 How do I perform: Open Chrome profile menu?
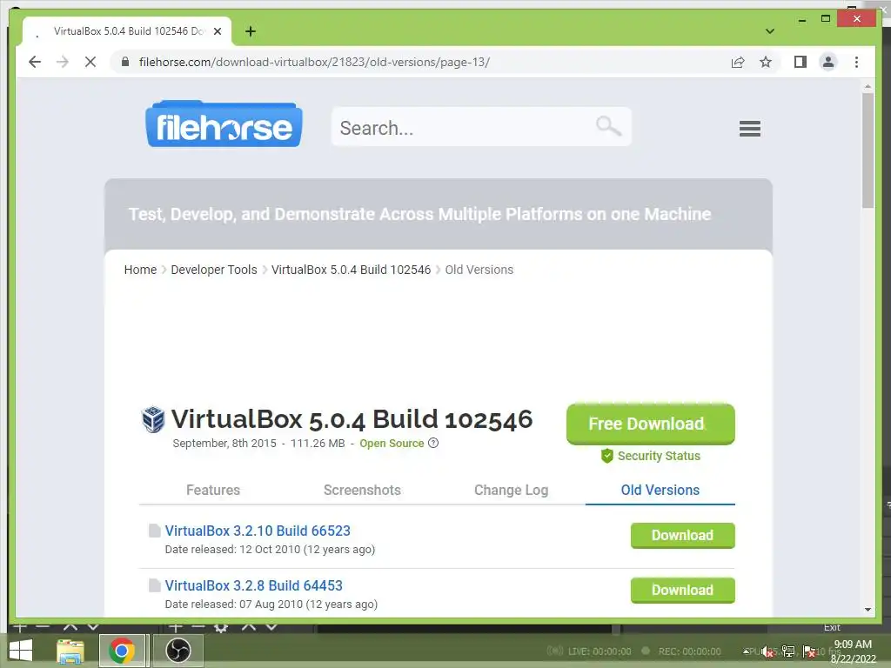pyautogui.click(x=828, y=62)
